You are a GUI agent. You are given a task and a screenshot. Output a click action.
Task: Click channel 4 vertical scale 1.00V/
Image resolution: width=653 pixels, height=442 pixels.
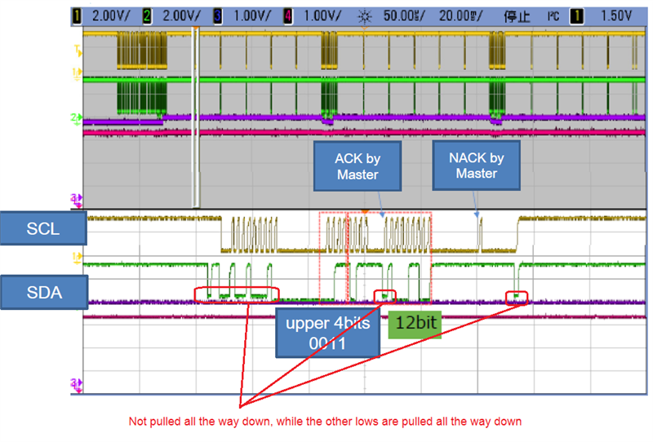322,16
